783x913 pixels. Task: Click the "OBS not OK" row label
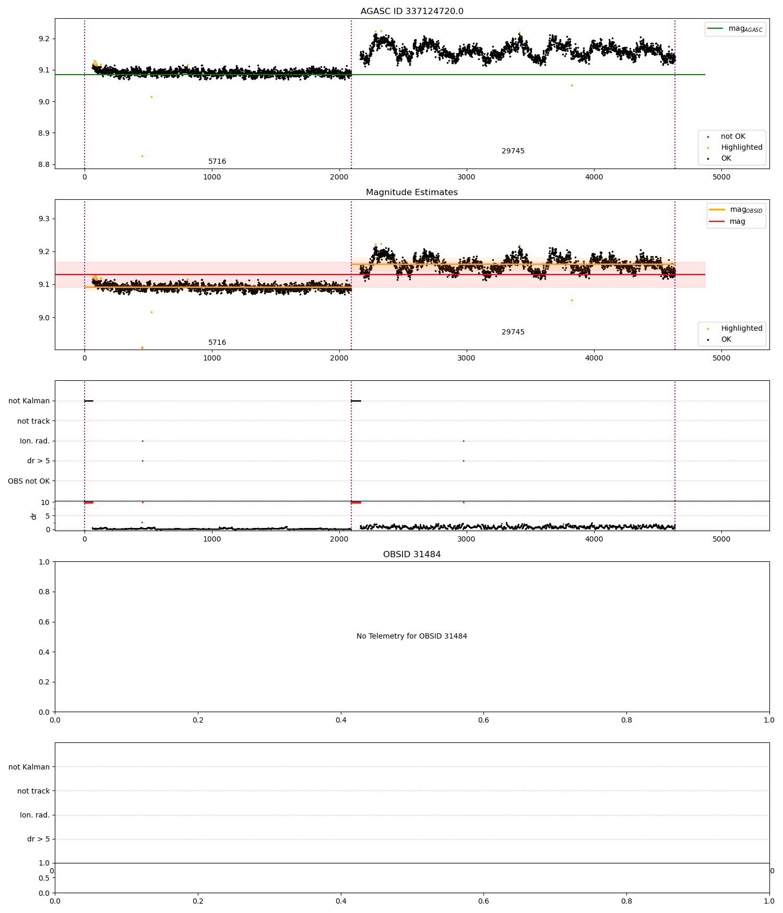tap(29, 481)
